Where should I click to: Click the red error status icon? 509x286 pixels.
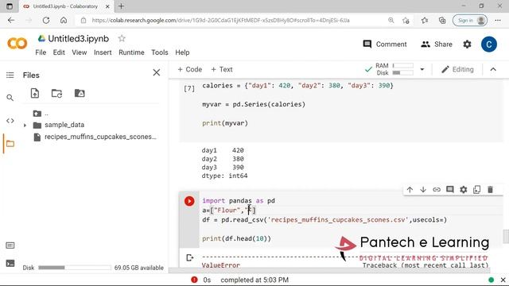(x=194, y=280)
